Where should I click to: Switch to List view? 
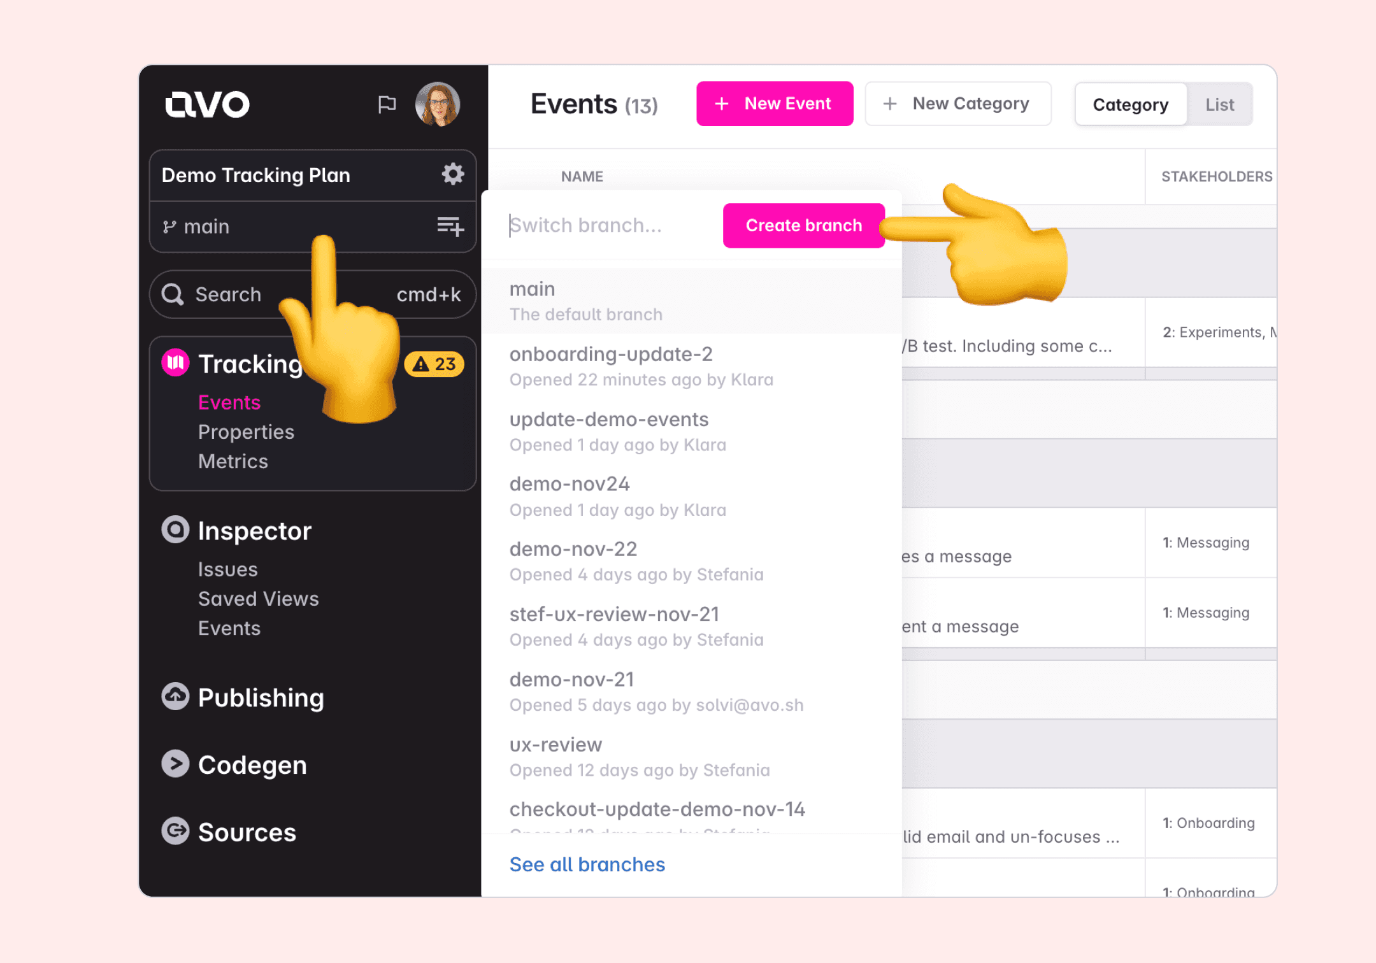tap(1218, 104)
